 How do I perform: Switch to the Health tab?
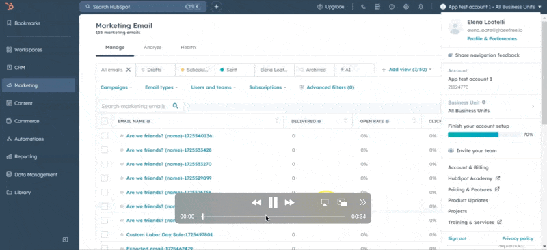tap(188, 47)
